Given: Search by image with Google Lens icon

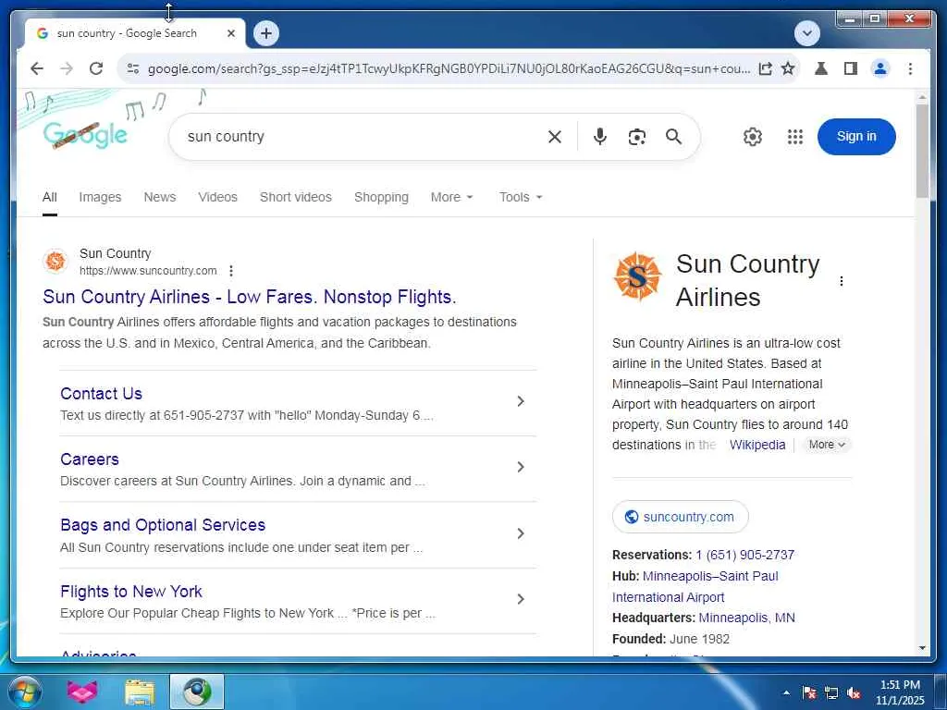Looking at the screenshot, I should pyautogui.click(x=636, y=137).
